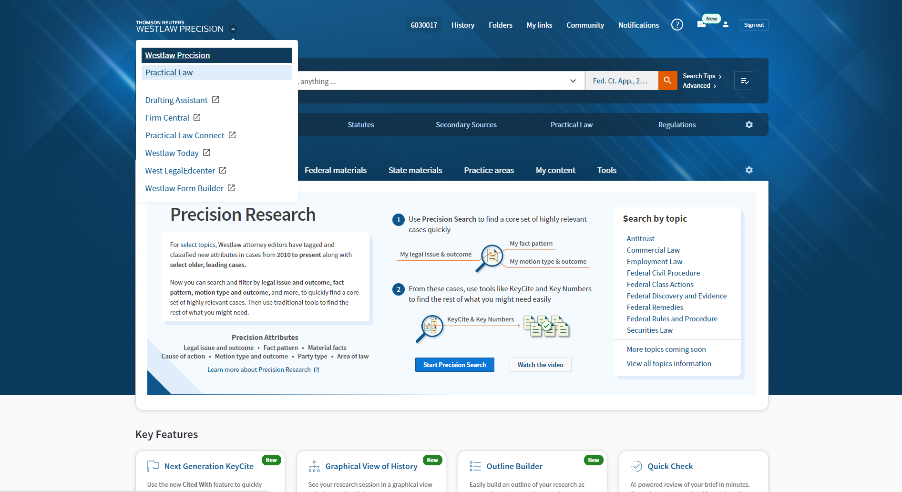Image resolution: width=902 pixels, height=492 pixels.
Task: Open settings gear beside Tools tab
Action: coord(749,170)
